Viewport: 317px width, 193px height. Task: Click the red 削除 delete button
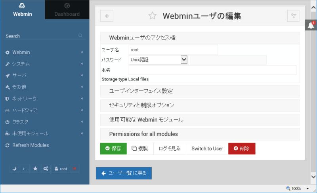coord(242,149)
